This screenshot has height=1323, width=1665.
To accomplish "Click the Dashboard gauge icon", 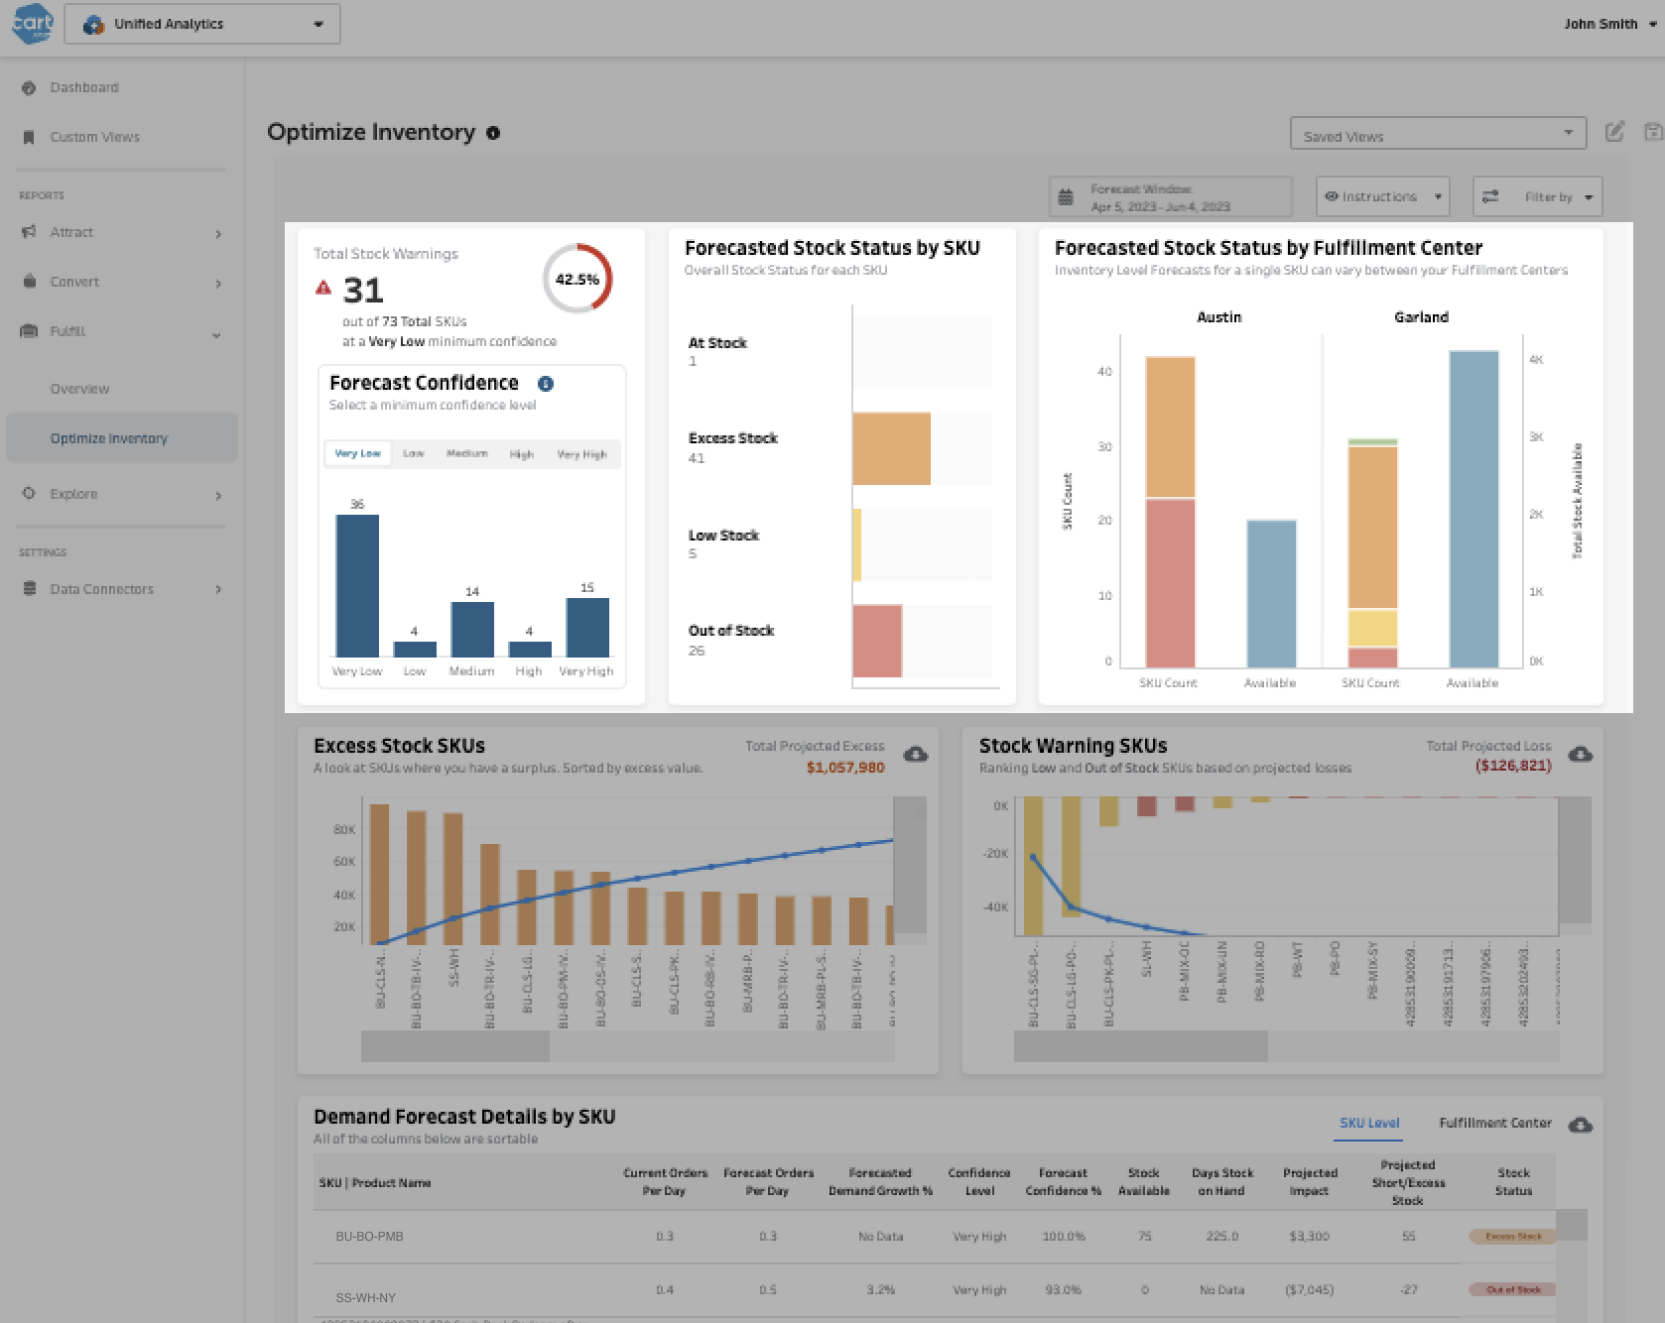I will pos(29,87).
